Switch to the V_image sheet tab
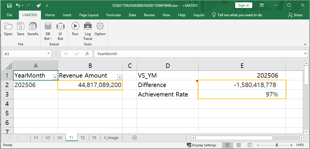 (x=111, y=138)
